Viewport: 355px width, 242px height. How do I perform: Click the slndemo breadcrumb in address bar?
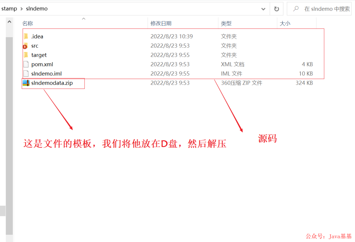pyautogui.click(x=36, y=9)
